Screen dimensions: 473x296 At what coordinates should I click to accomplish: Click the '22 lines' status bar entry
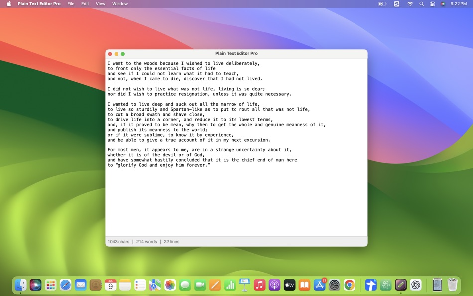[172, 242]
